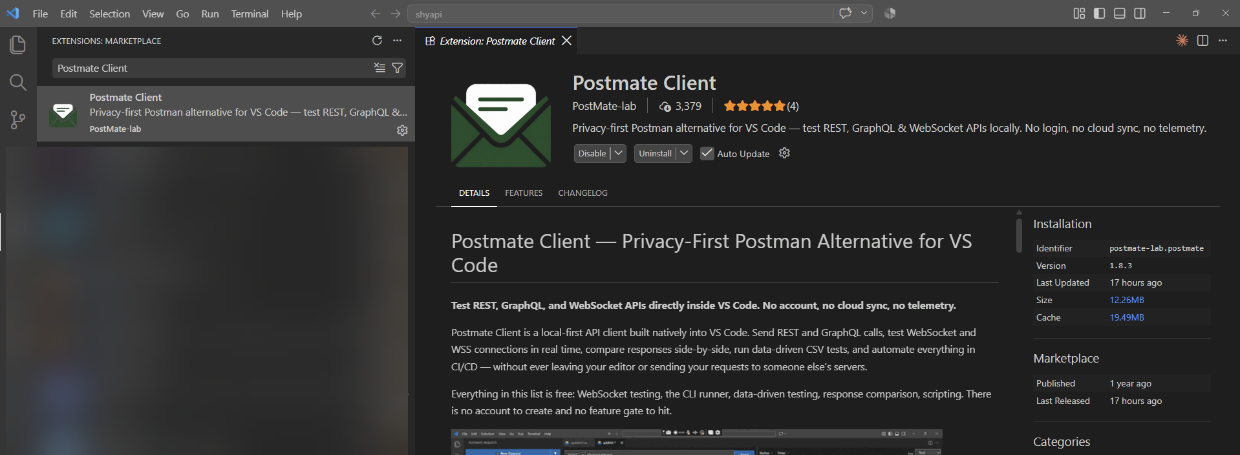Toggle the Auto Update checkbox
The height and width of the screenshot is (455, 1240).
707,153
